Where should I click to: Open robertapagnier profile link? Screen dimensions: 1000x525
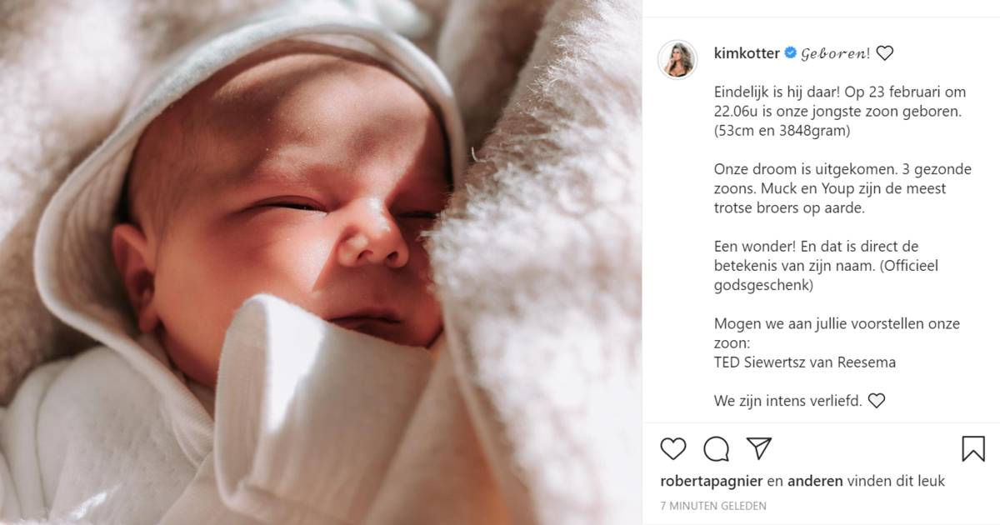click(x=711, y=481)
